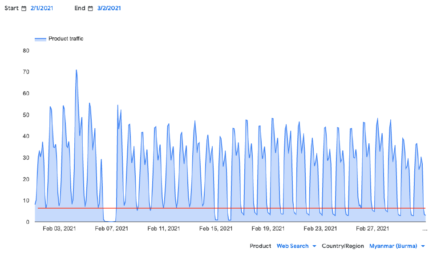
Task: Open the Country/Region selector showing Myanmar (Burma)
Action: [x=393, y=246]
